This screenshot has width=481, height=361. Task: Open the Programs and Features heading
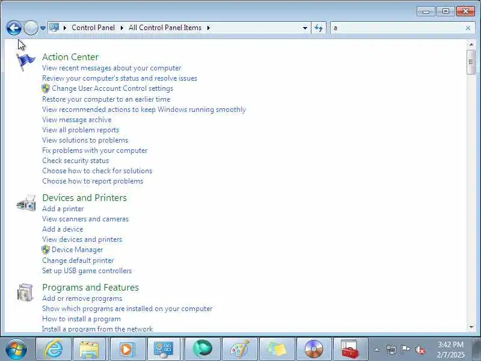click(91, 288)
